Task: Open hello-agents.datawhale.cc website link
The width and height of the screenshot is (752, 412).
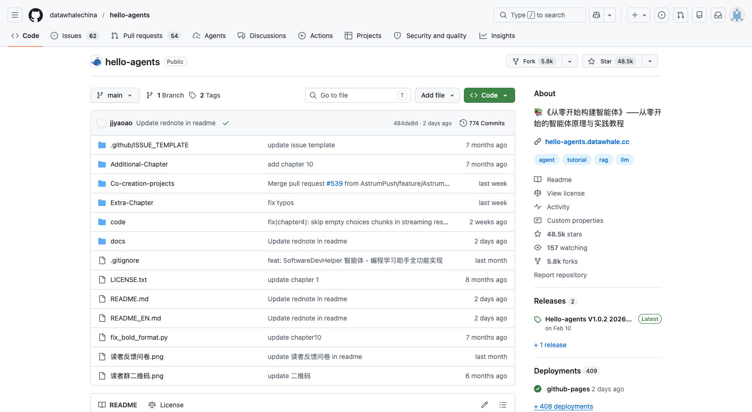Action: [587, 142]
